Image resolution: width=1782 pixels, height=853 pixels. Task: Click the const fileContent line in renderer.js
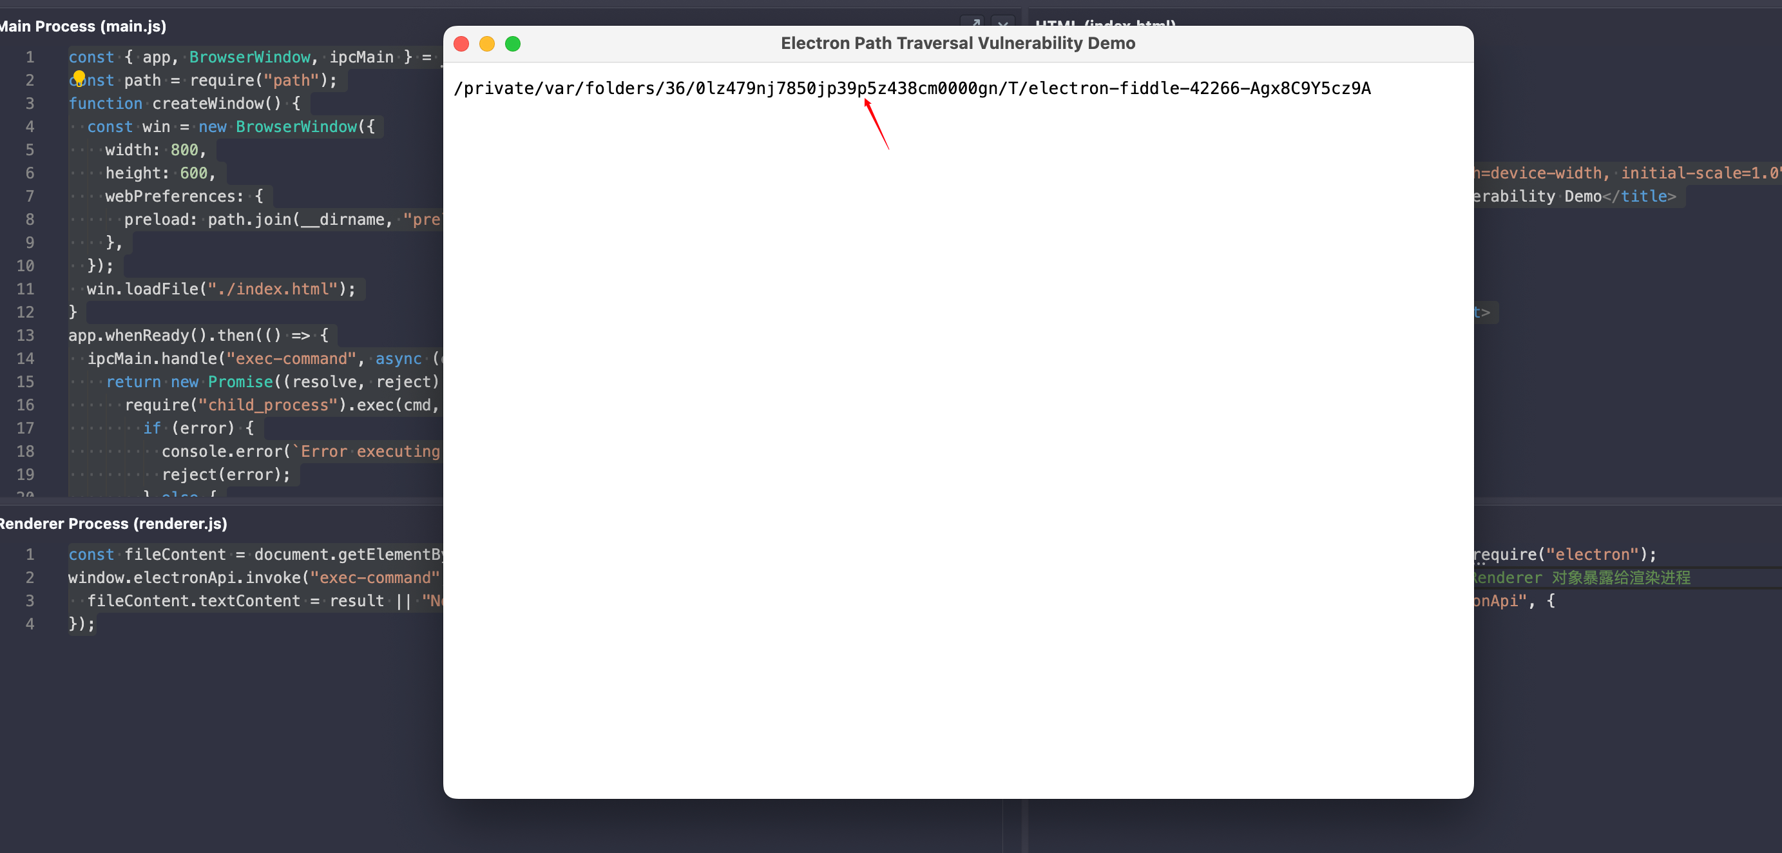(254, 555)
